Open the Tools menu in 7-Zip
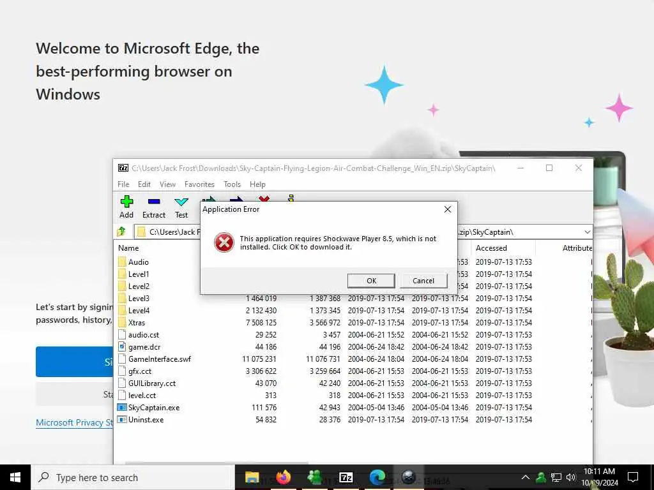Viewport: 654px width, 490px height. (x=232, y=184)
